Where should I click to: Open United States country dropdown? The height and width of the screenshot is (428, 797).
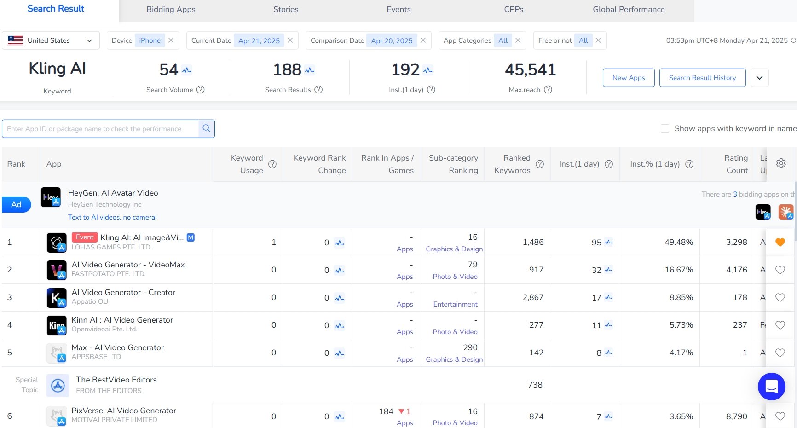pyautogui.click(x=51, y=40)
